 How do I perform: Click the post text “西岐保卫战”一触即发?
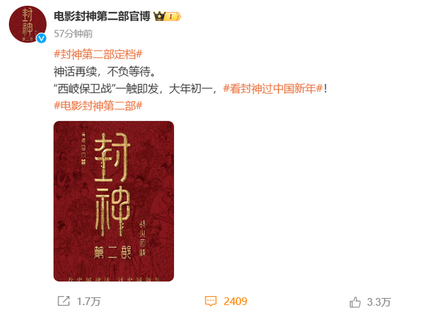[106, 89]
